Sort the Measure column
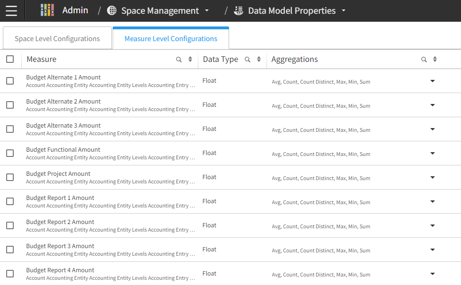461x285 pixels. pos(190,60)
